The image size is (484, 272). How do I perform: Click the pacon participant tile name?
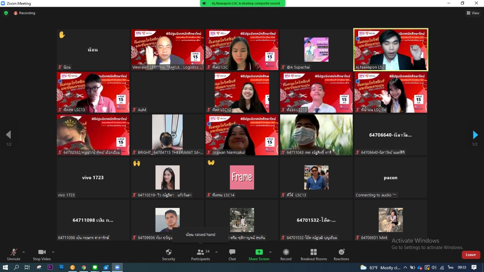pyautogui.click(x=390, y=178)
